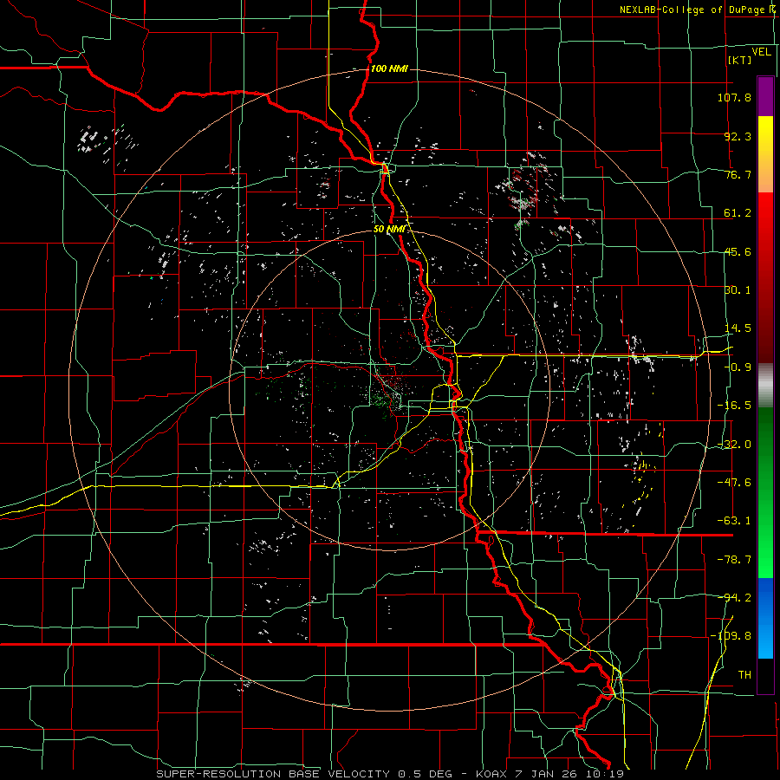Click the 100 NMI range ring label
Viewport: 780px width, 780px height.
[389, 68]
